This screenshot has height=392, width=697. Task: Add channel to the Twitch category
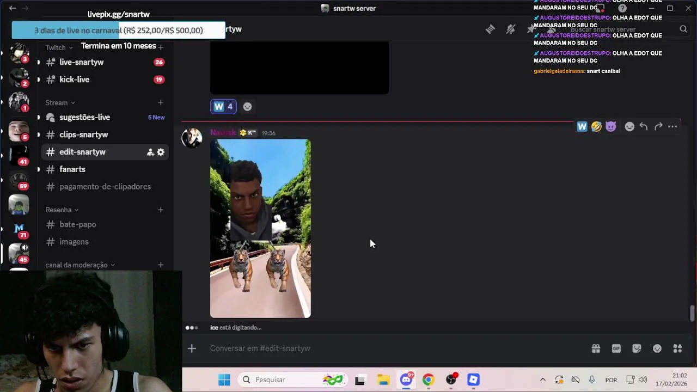point(161,47)
